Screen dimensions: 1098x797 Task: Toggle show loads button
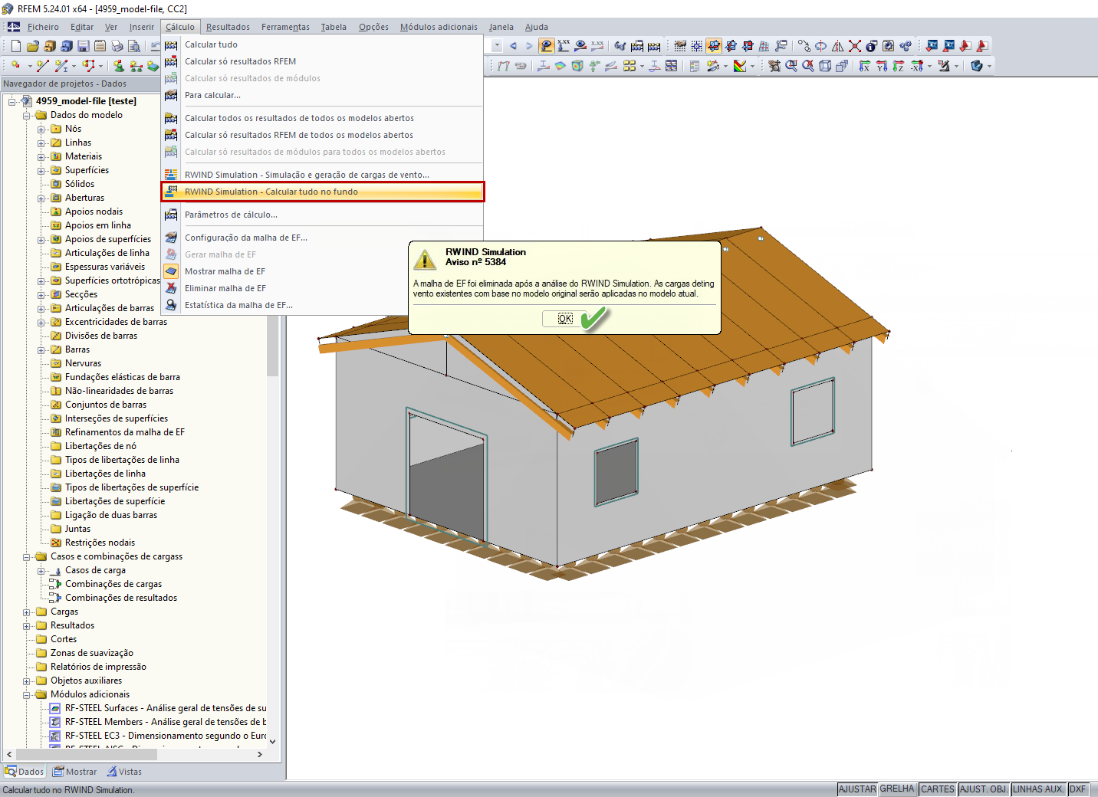[547, 46]
